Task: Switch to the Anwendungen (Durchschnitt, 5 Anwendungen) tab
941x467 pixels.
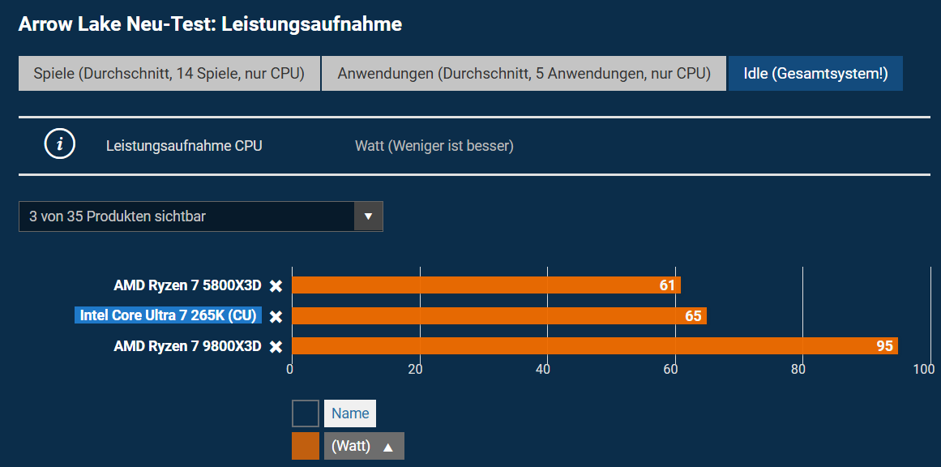Action: [524, 74]
